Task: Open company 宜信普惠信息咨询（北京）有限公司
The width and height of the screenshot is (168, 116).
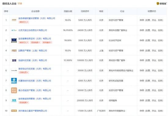Action: click(35, 39)
